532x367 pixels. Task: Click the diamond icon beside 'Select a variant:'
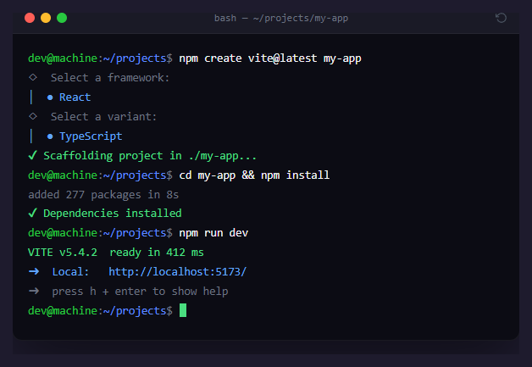click(33, 116)
